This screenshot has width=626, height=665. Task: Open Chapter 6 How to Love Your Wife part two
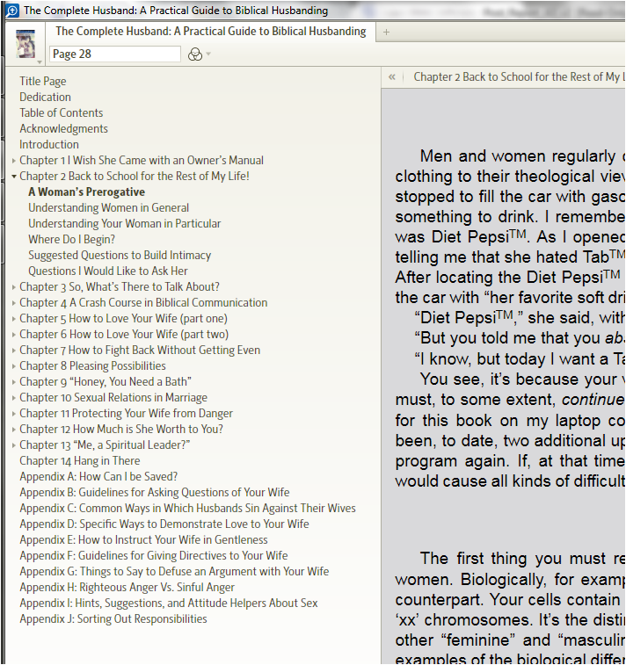coord(124,335)
